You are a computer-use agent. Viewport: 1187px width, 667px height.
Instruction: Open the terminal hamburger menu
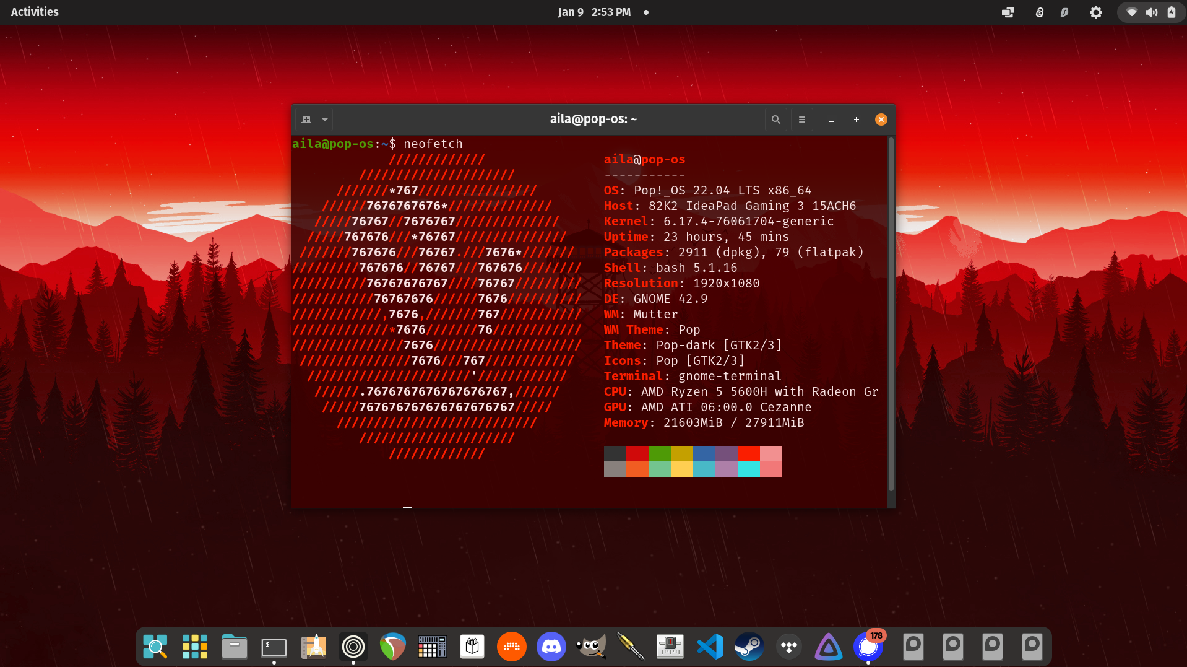pyautogui.click(x=802, y=120)
